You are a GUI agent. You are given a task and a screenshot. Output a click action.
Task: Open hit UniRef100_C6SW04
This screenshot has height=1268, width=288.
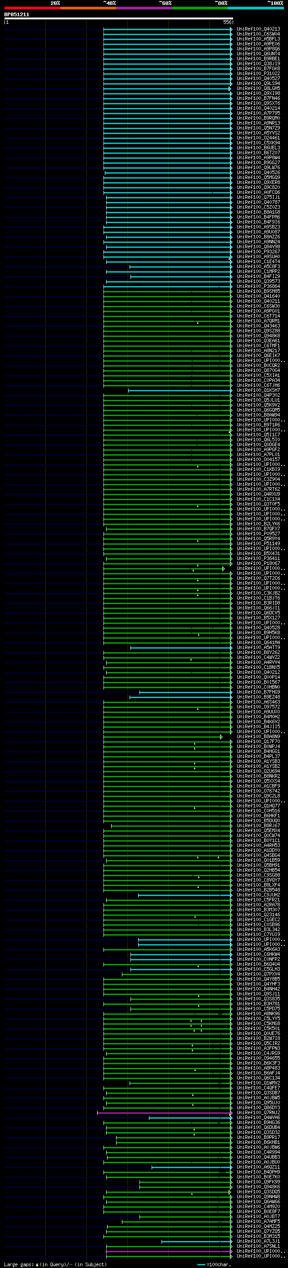[258, 34]
